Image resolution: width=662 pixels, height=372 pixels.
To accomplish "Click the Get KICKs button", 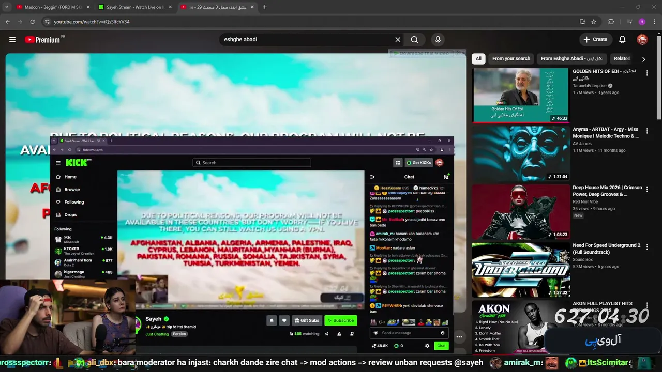I will tap(418, 163).
